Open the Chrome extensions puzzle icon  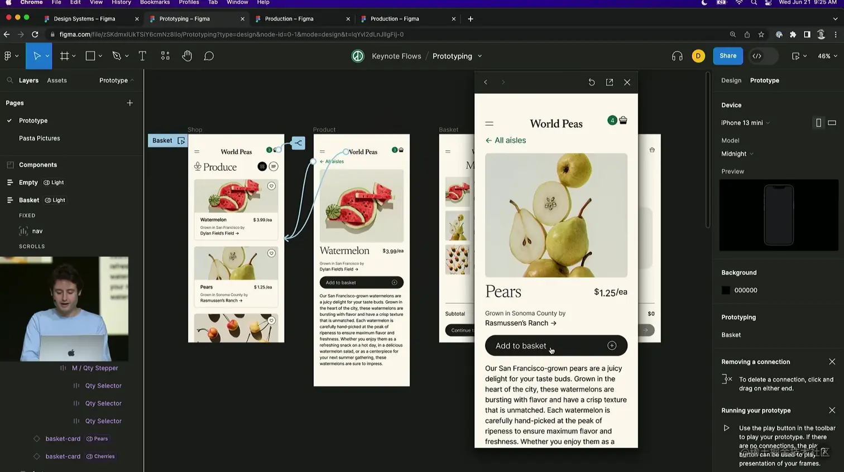pos(793,35)
